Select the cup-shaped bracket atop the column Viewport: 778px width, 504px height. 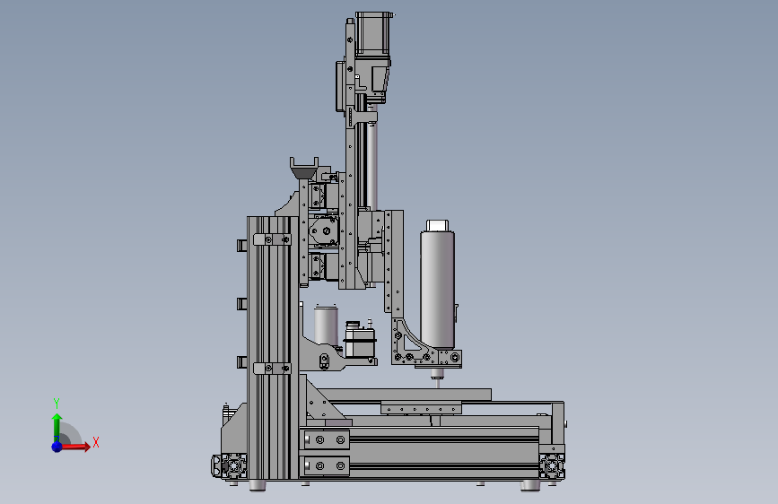[x=303, y=168]
